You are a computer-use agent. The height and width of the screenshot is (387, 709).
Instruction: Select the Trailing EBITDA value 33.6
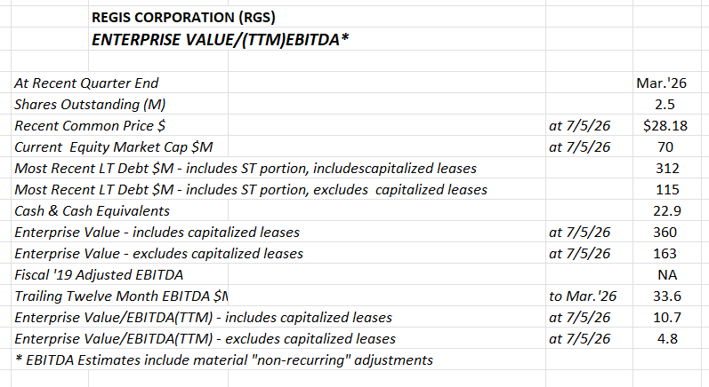[x=667, y=296]
